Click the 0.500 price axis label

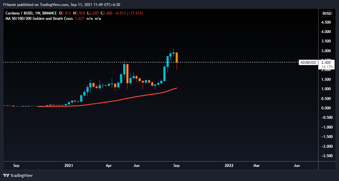click(326, 99)
